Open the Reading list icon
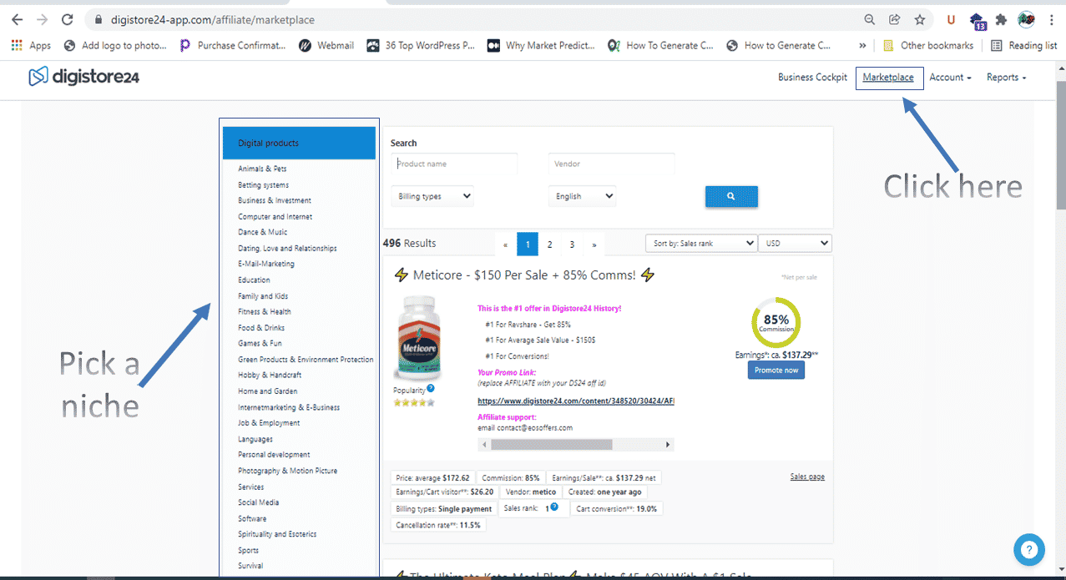1066x580 pixels. (1023, 46)
